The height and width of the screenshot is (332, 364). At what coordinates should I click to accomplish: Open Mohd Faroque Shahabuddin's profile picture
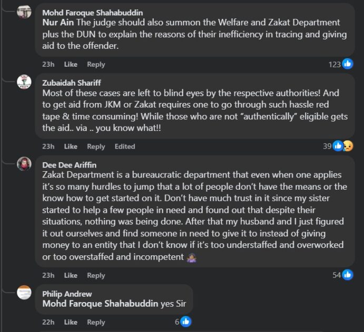24,12
